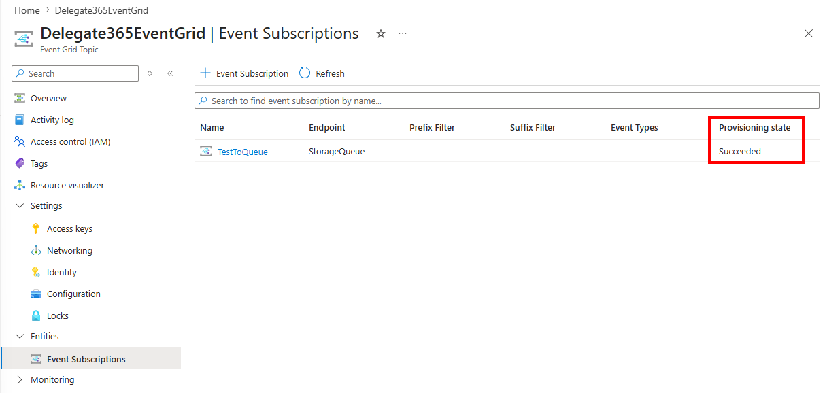The image size is (825, 393).
Task: Expand the Monitoring section
Action: pyautogui.click(x=20, y=380)
